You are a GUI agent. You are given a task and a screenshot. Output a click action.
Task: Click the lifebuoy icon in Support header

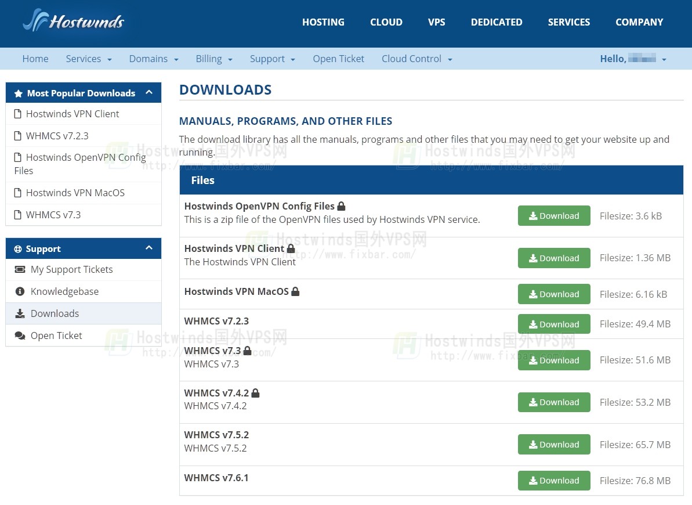coord(17,249)
